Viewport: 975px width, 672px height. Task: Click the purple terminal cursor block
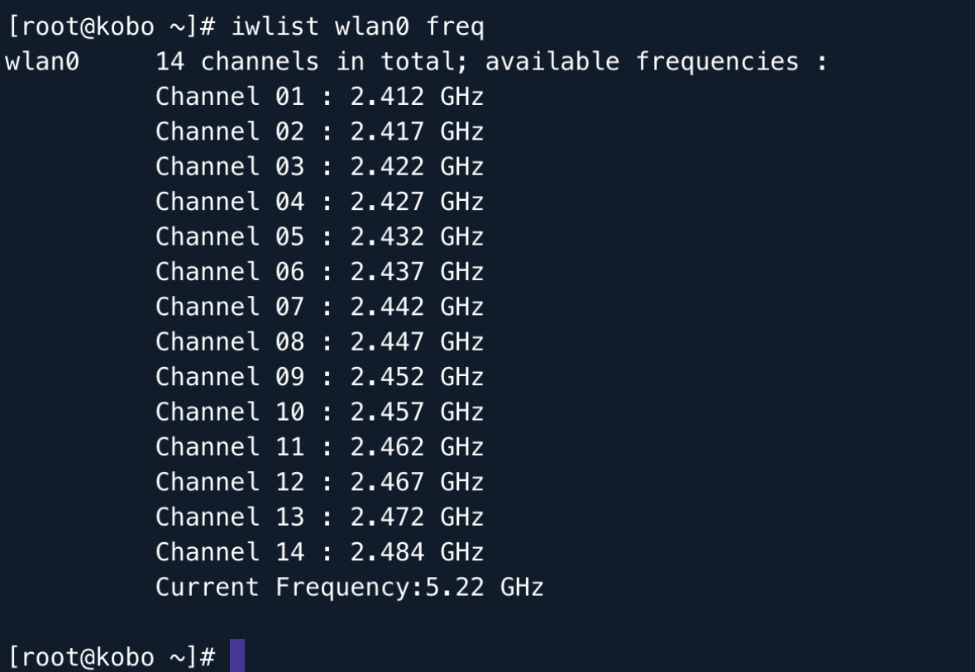(x=237, y=656)
